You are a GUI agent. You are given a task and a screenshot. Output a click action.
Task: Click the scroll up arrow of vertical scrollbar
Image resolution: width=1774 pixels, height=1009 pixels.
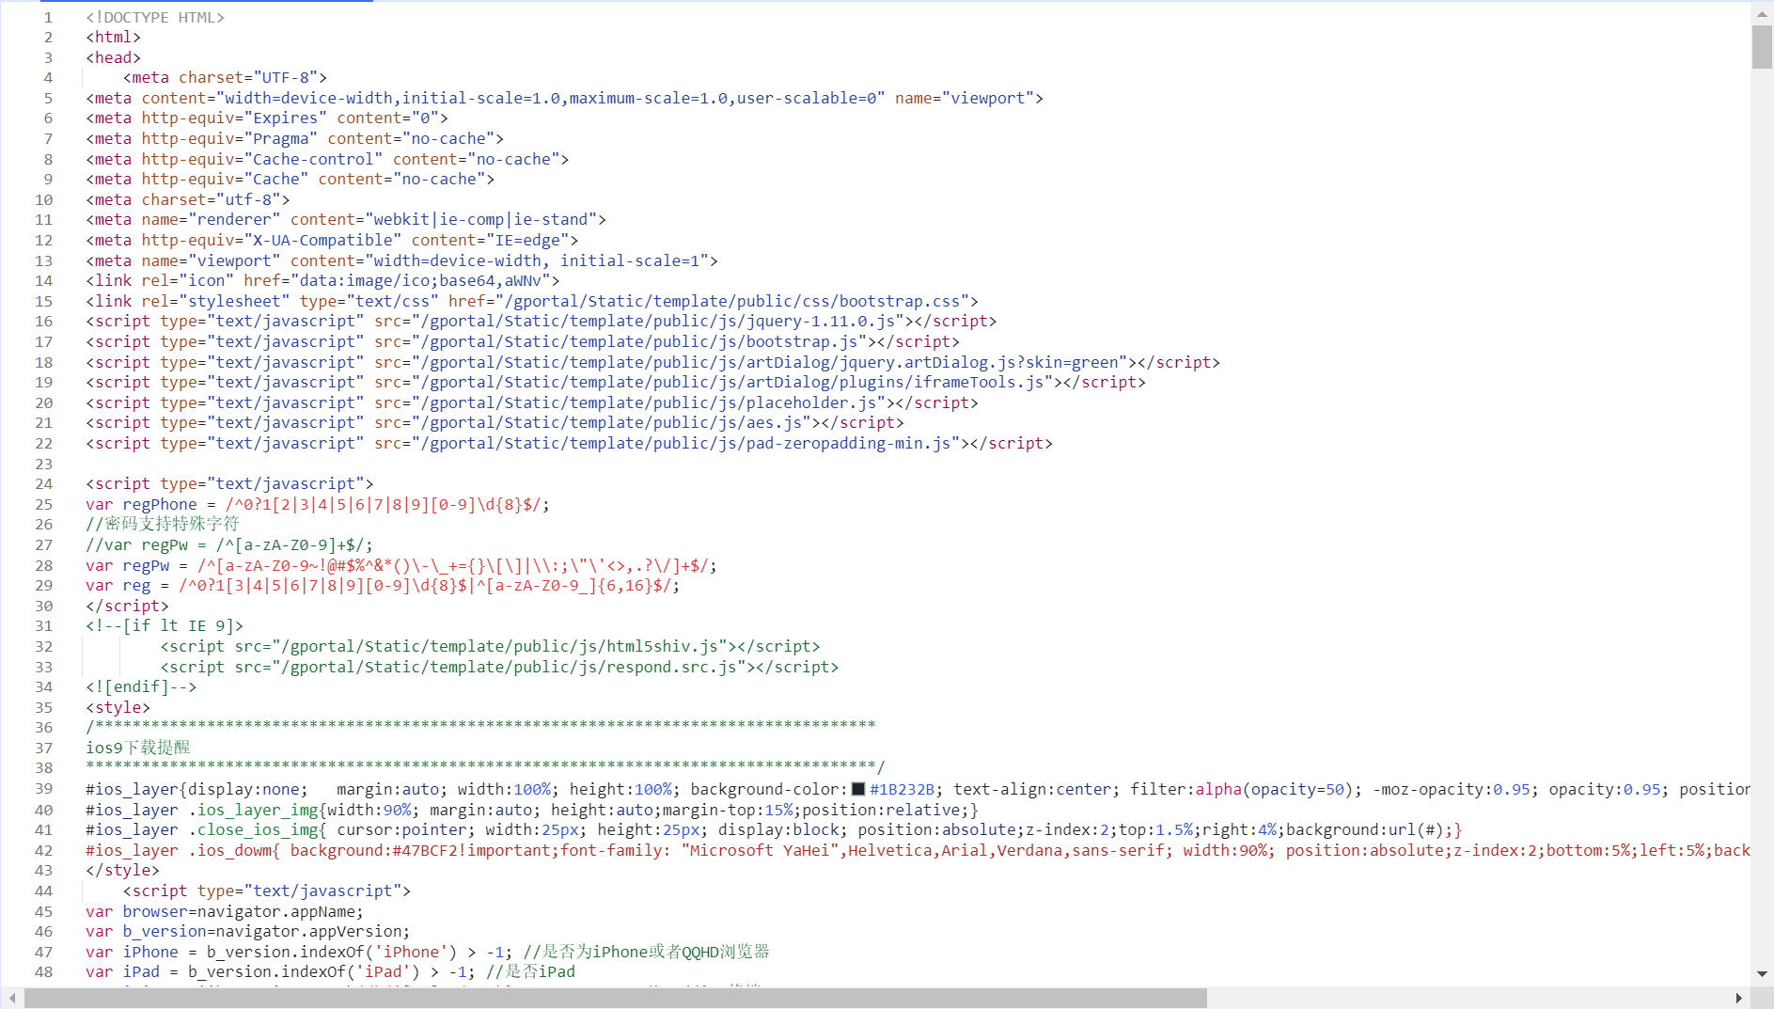(1762, 13)
